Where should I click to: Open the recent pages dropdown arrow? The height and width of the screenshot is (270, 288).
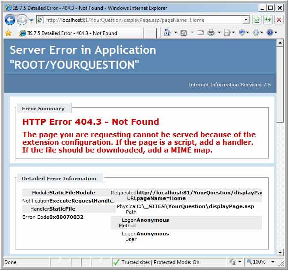click(31, 20)
